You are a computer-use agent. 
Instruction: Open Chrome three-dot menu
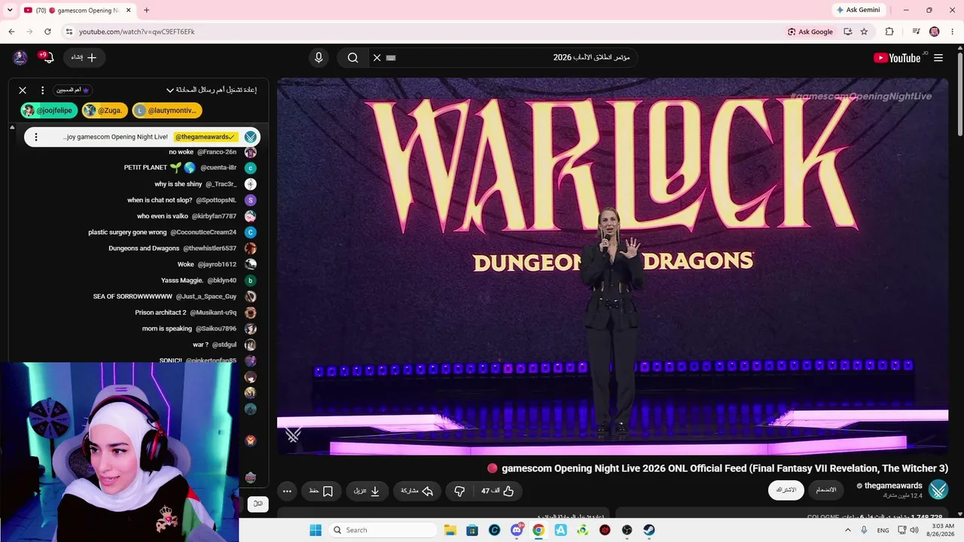coord(953,32)
